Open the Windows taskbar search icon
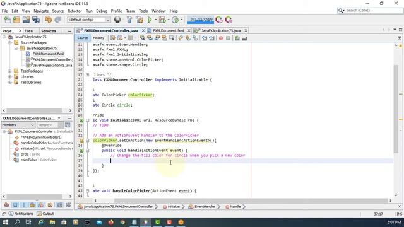Viewport: 404px width, 227px height. click(x=17, y=222)
